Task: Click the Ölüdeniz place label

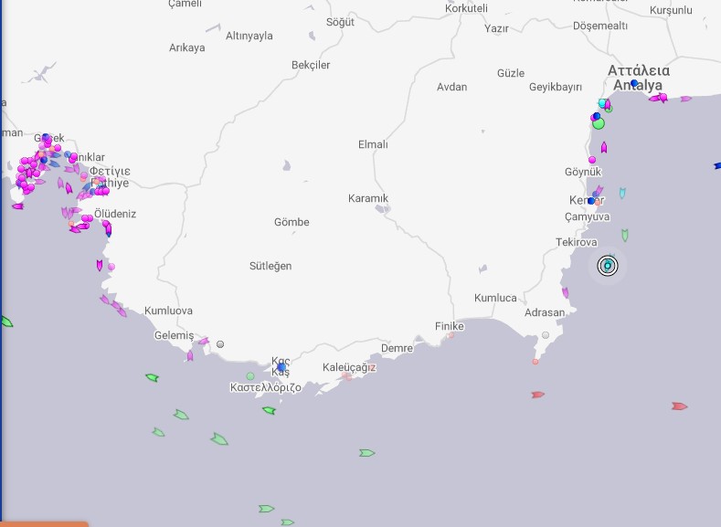Action: [115, 214]
